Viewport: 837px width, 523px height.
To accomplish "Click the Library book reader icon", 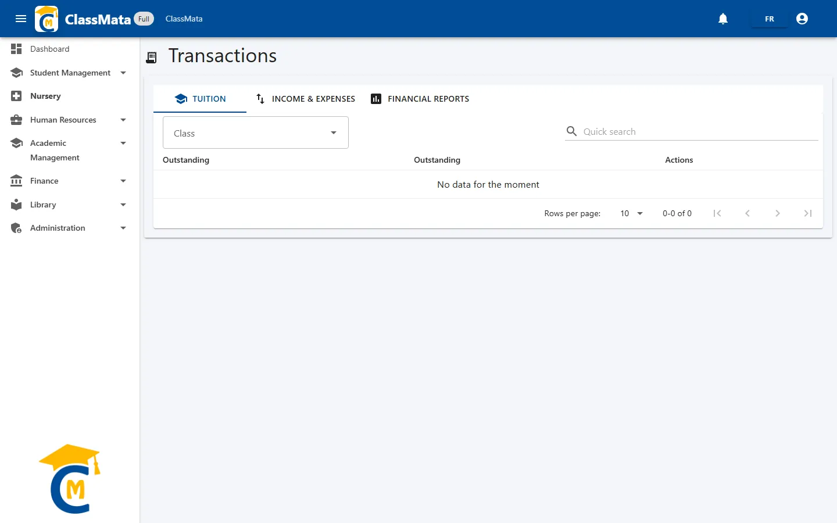I will (16, 205).
